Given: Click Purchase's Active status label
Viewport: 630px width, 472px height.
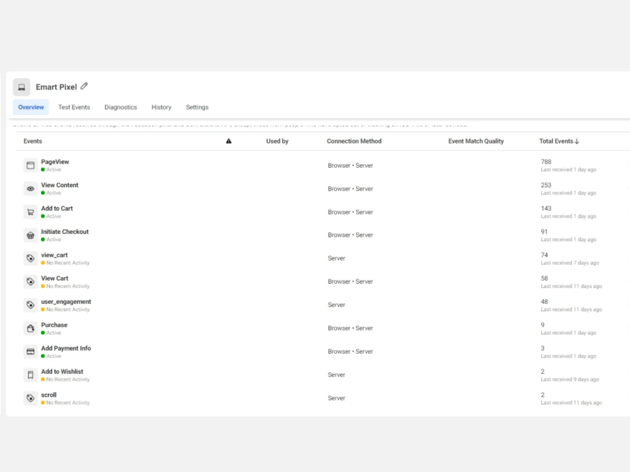Looking at the screenshot, I should pyautogui.click(x=54, y=333).
